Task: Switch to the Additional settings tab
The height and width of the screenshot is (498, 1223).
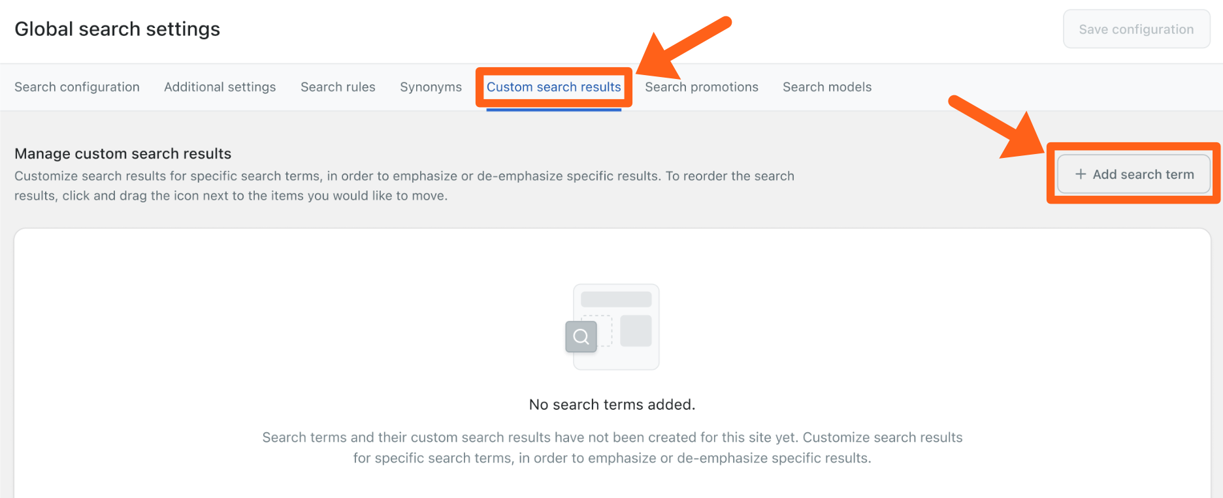Action: click(x=220, y=87)
